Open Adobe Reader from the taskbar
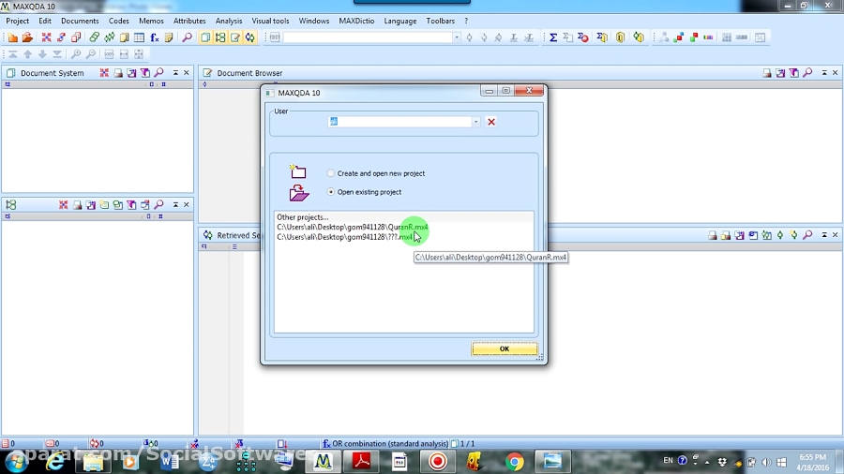The height and width of the screenshot is (474, 844). coord(362,462)
